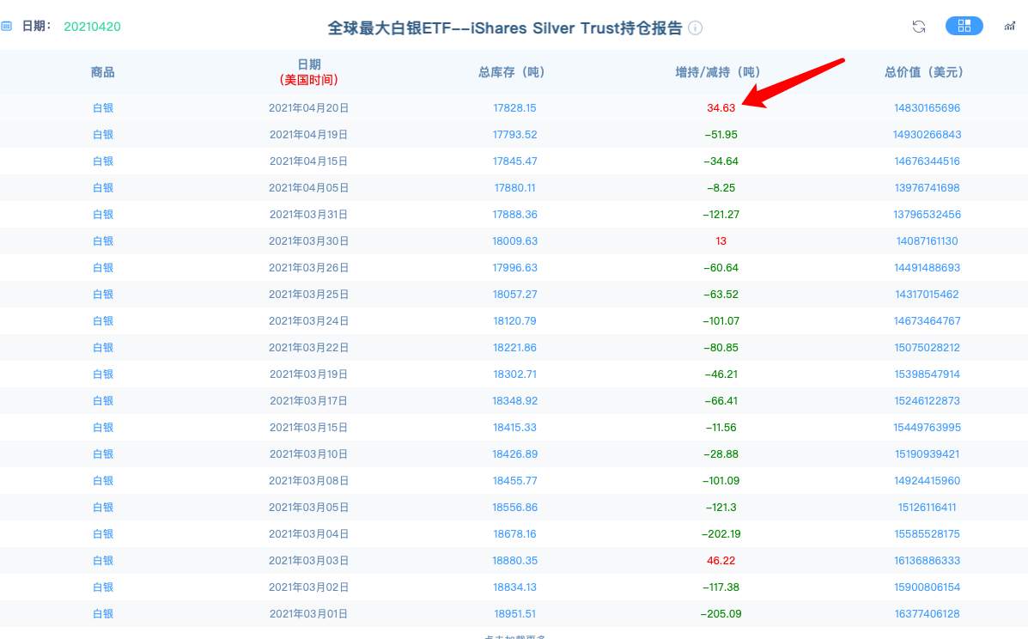
Task: Select the date cell 2021年03月03日
Action: click(309, 560)
